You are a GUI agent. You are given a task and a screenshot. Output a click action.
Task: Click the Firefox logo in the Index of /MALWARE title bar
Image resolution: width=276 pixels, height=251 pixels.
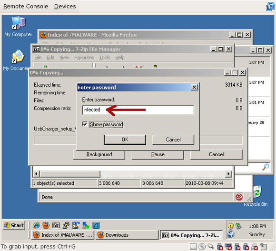point(43,35)
